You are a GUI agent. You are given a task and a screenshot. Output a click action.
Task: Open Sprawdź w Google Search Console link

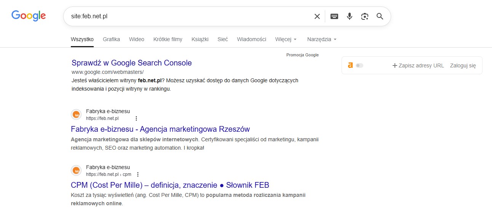(131, 63)
